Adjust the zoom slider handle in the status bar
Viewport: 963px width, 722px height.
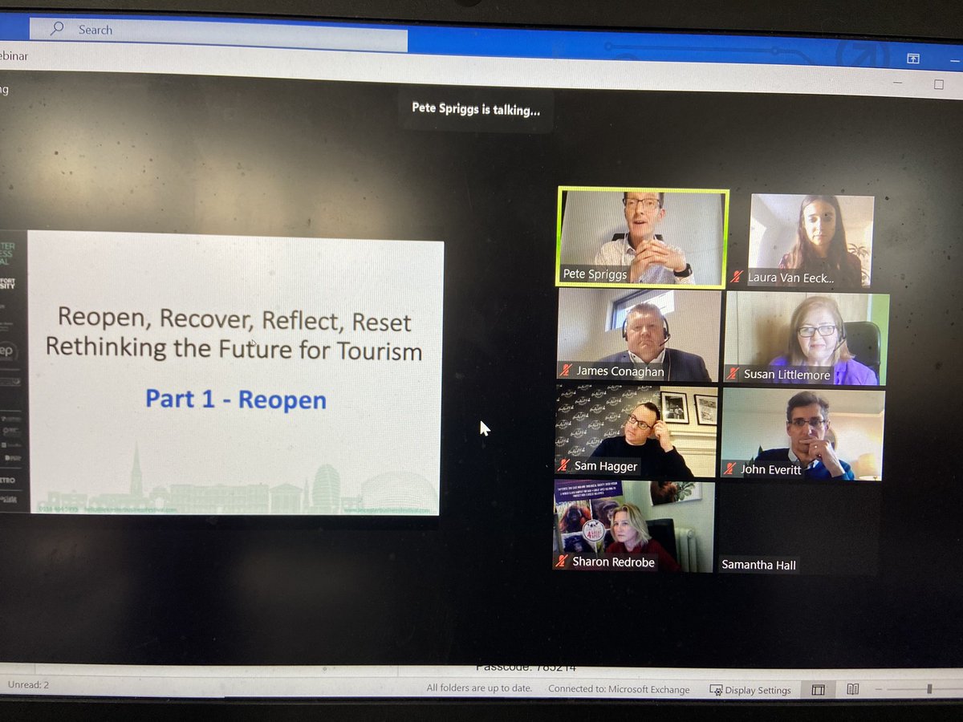pos(929,689)
